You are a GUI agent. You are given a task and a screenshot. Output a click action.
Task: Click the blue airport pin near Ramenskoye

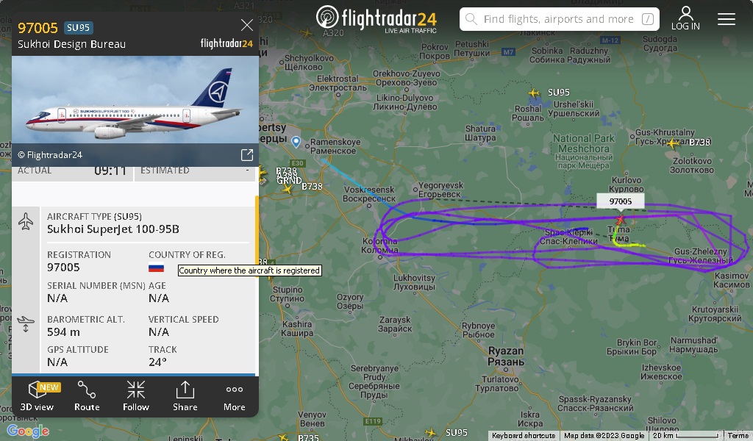pos(296,142)
